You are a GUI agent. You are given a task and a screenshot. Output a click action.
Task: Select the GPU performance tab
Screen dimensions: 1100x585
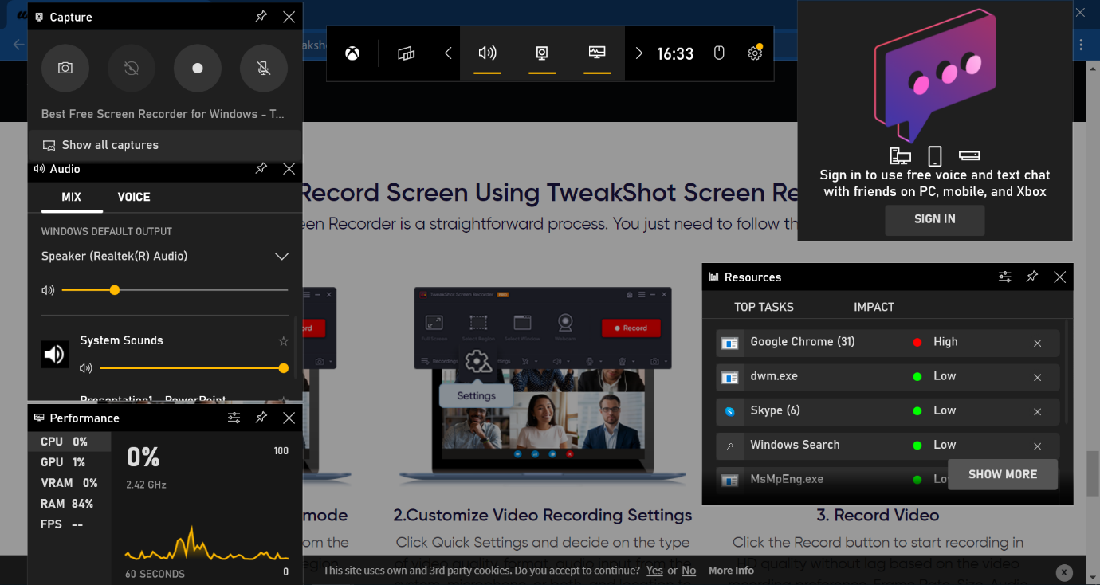pos(69,462)
